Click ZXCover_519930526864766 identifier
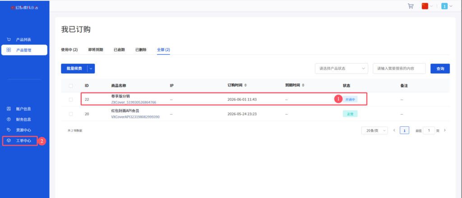 pos(134,102)
